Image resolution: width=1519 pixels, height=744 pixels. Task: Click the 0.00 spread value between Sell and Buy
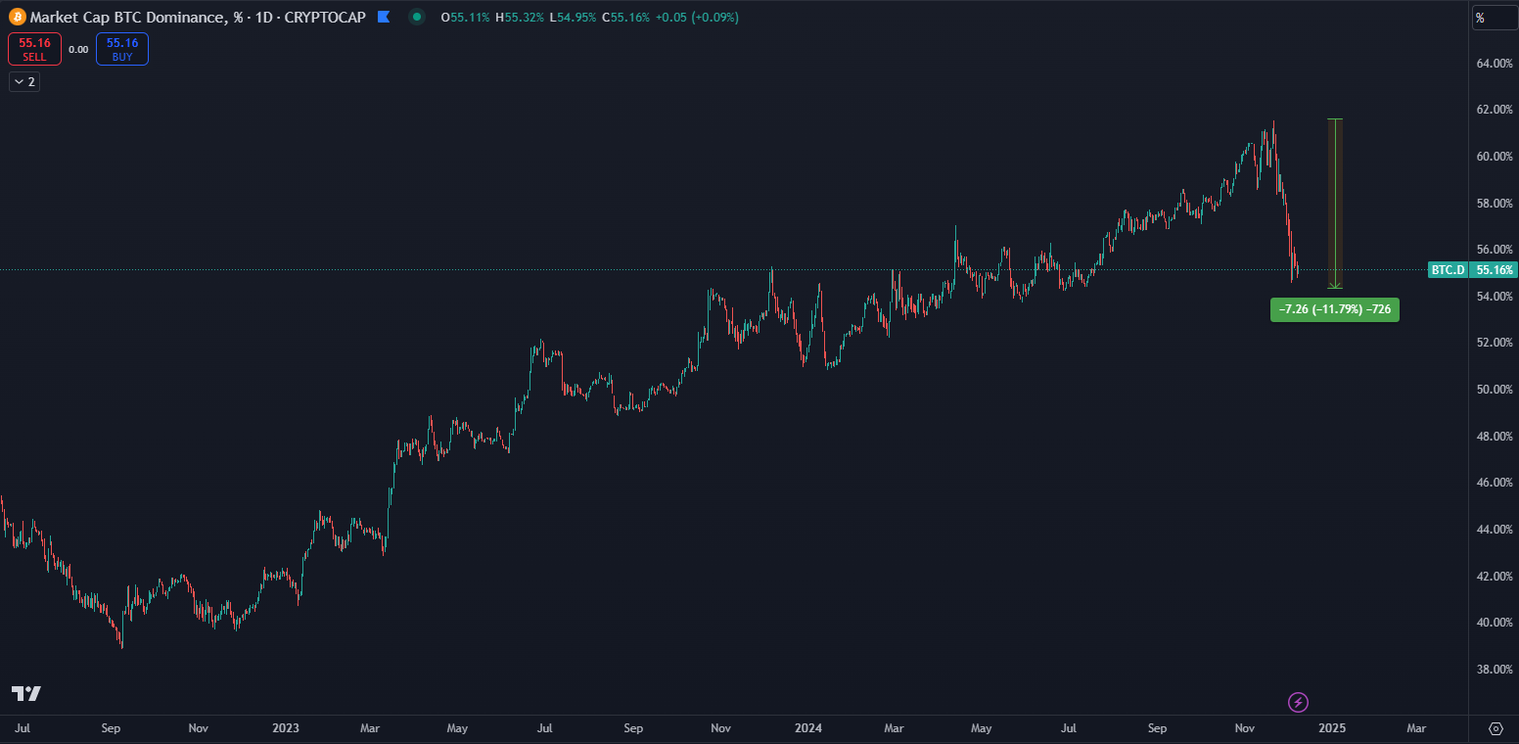(x=78, y=49)
